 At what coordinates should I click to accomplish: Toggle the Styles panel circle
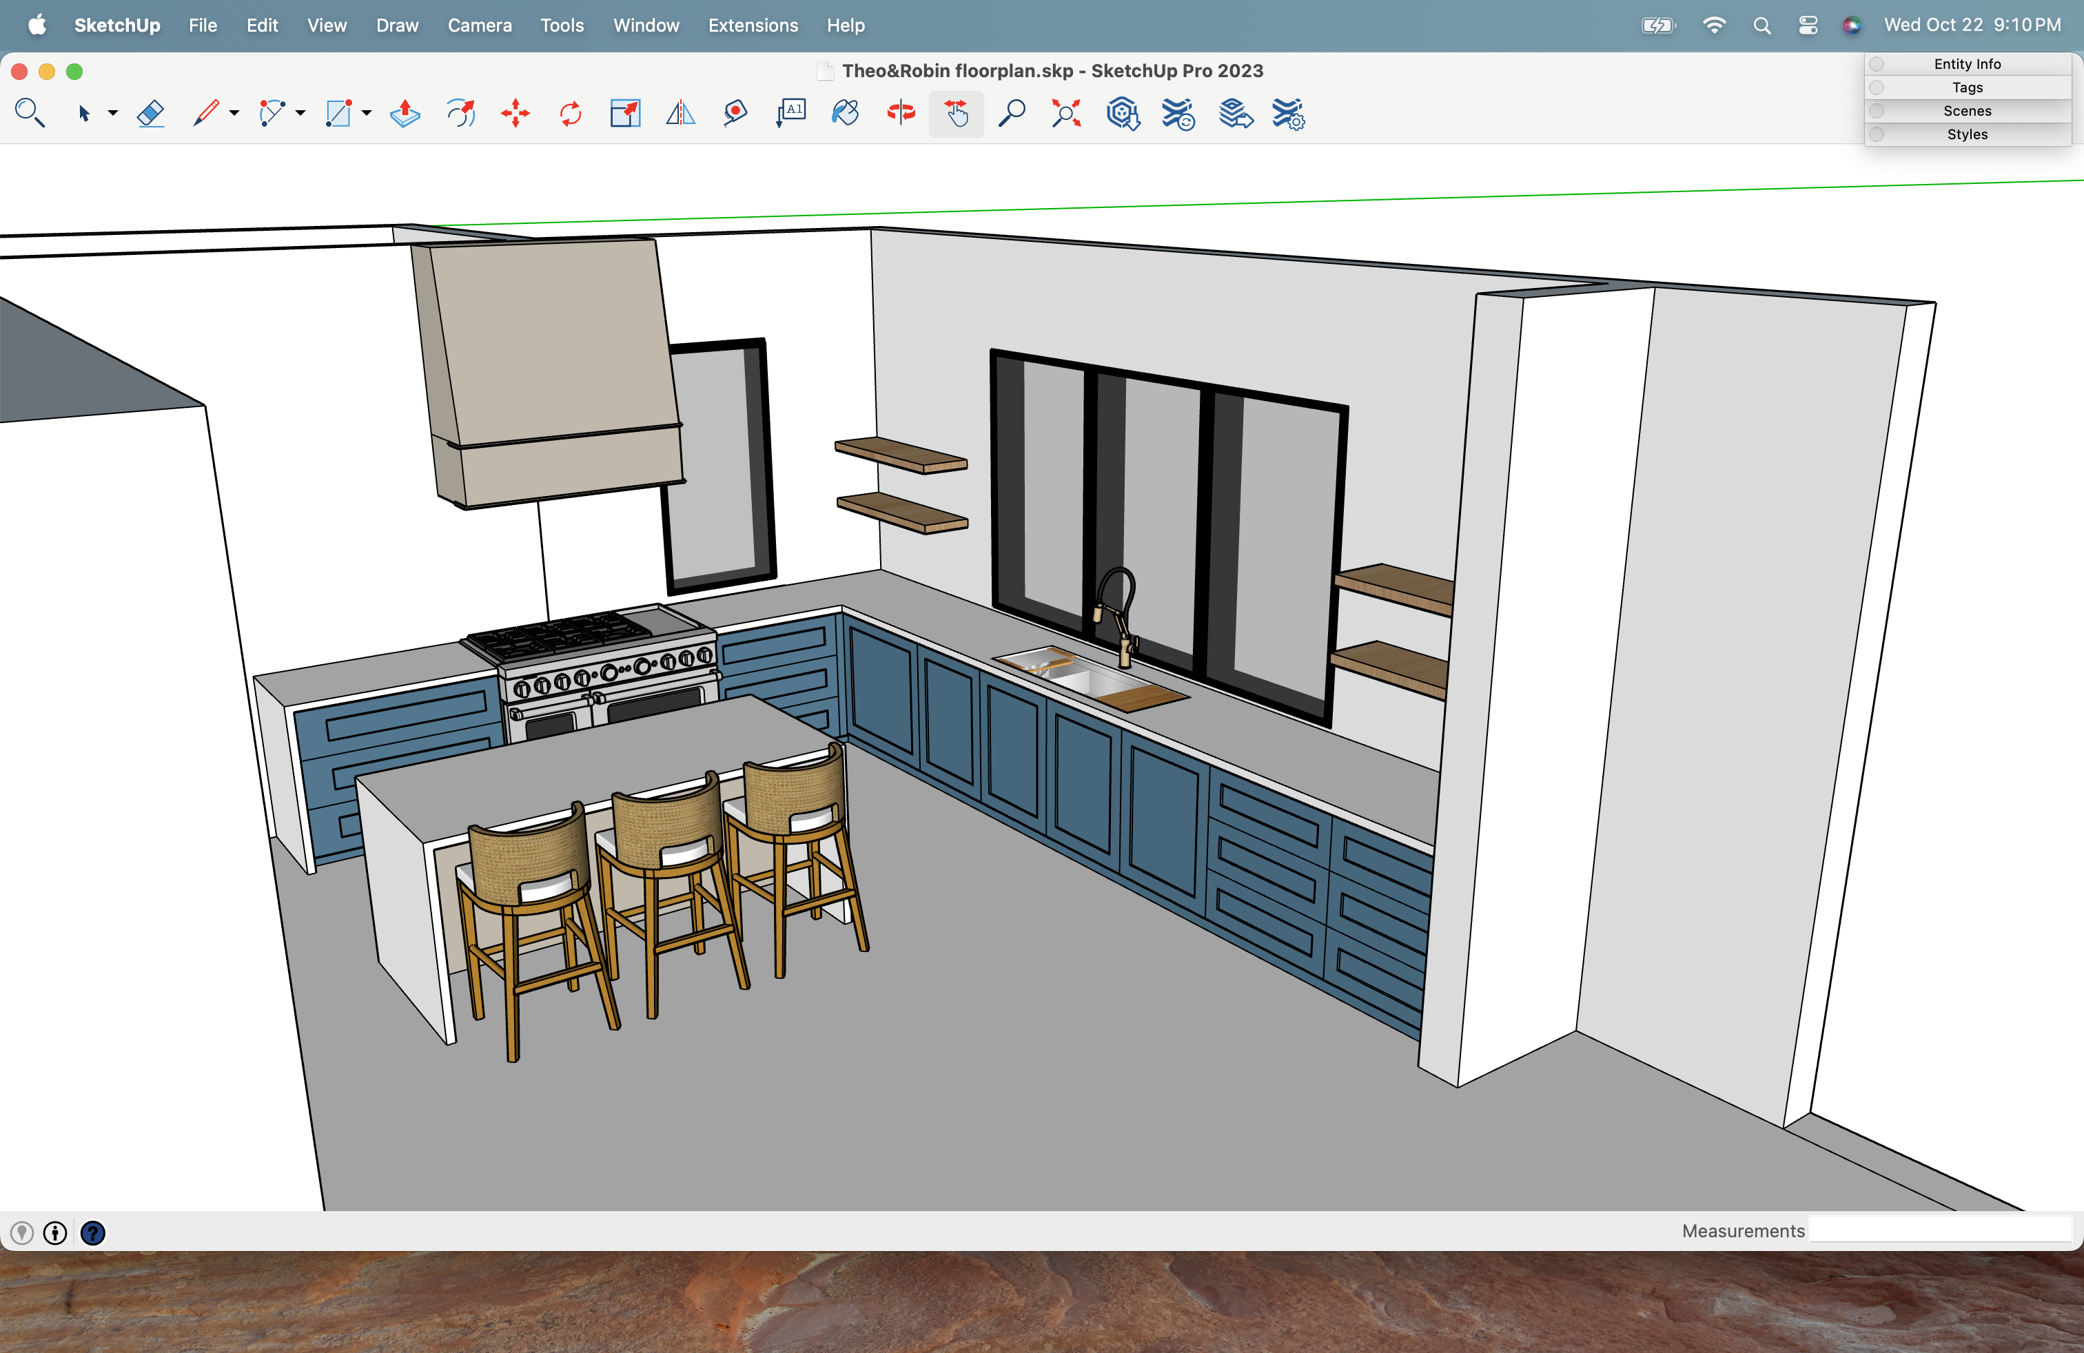[1877, 135]
